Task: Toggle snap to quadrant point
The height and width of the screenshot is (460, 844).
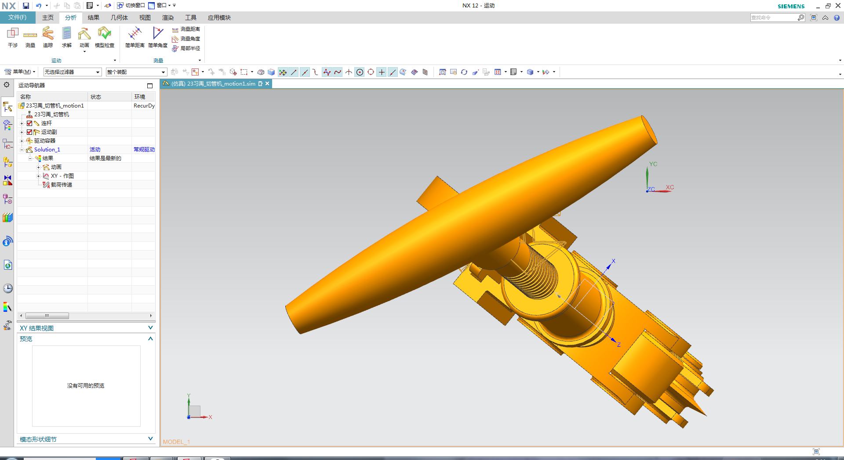Action: (371, 72)
